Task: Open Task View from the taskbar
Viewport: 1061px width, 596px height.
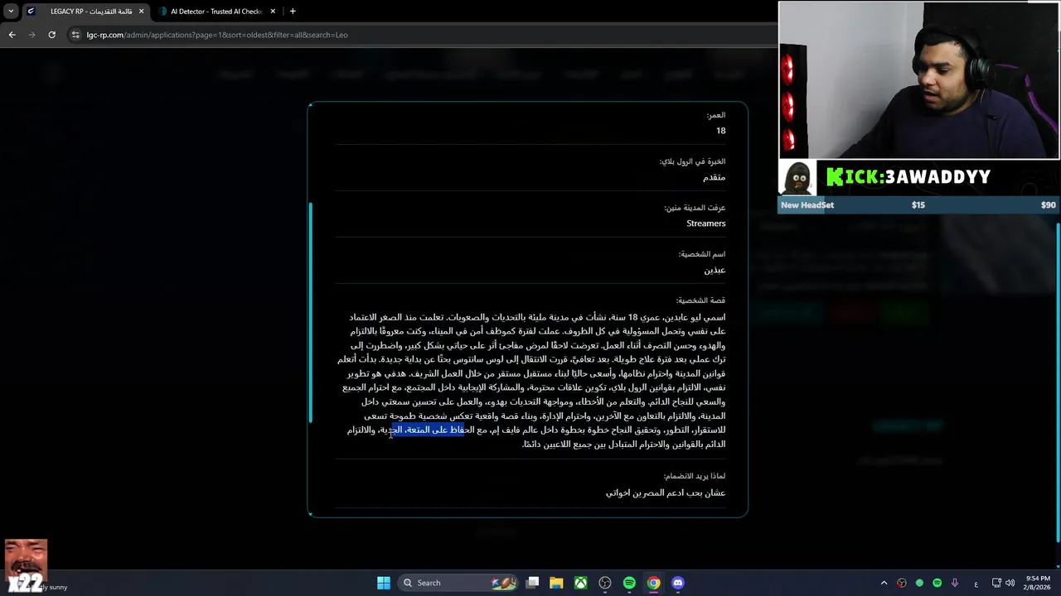Action: (533, 583)
